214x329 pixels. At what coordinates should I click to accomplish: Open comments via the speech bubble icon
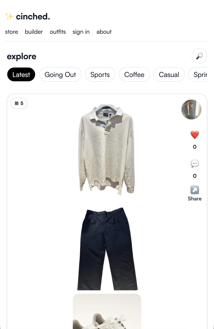(x=195, y=163)
